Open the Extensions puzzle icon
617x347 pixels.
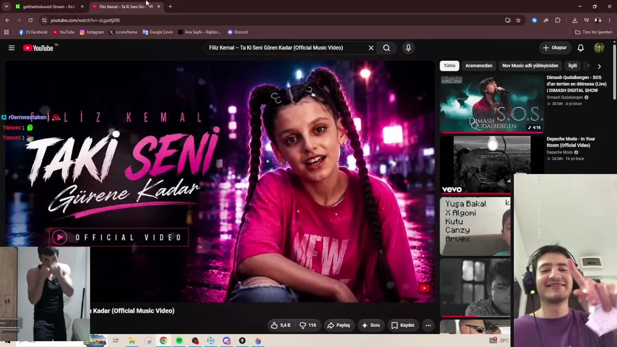(x=558, y=20)
